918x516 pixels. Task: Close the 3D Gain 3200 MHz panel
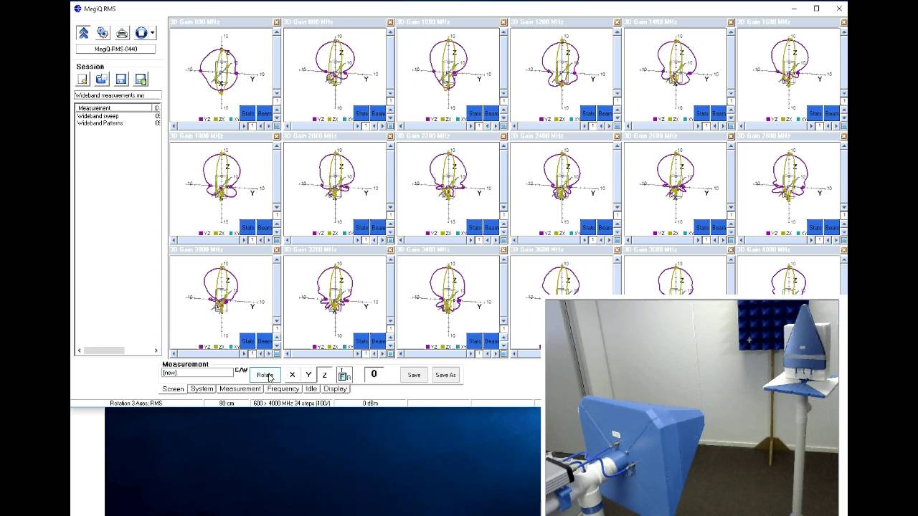391,250
